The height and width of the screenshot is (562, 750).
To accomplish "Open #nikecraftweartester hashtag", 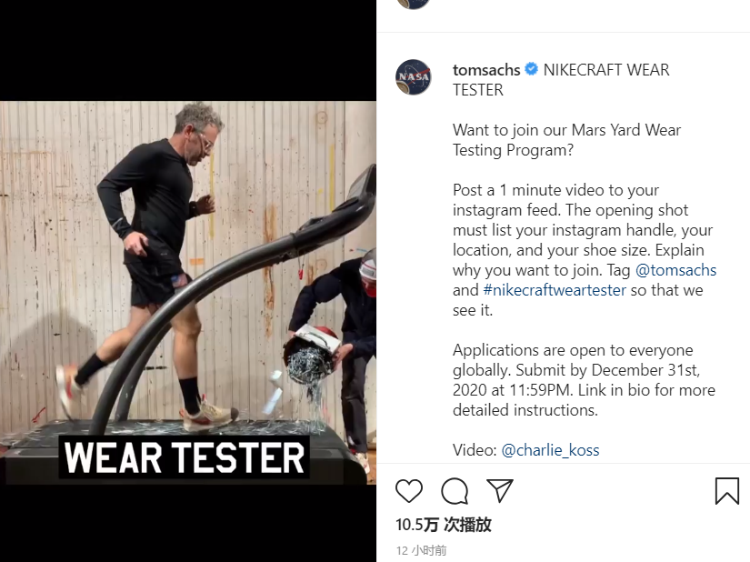I will point(555,290).
